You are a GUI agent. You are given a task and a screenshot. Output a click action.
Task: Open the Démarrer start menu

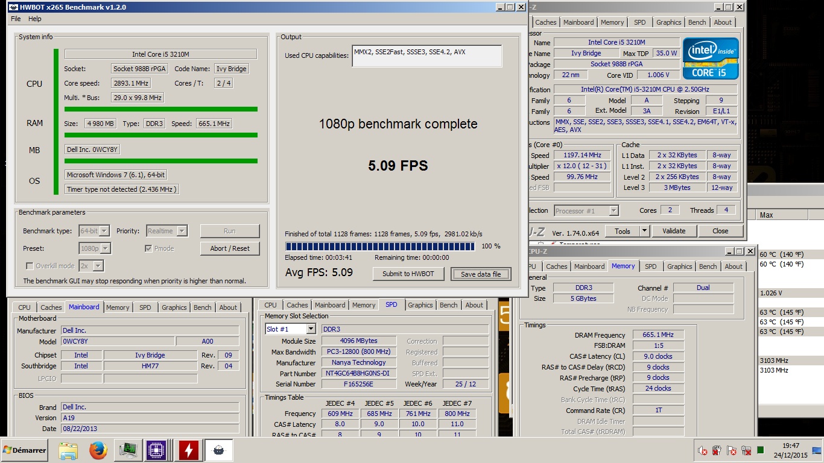[25, 450]
